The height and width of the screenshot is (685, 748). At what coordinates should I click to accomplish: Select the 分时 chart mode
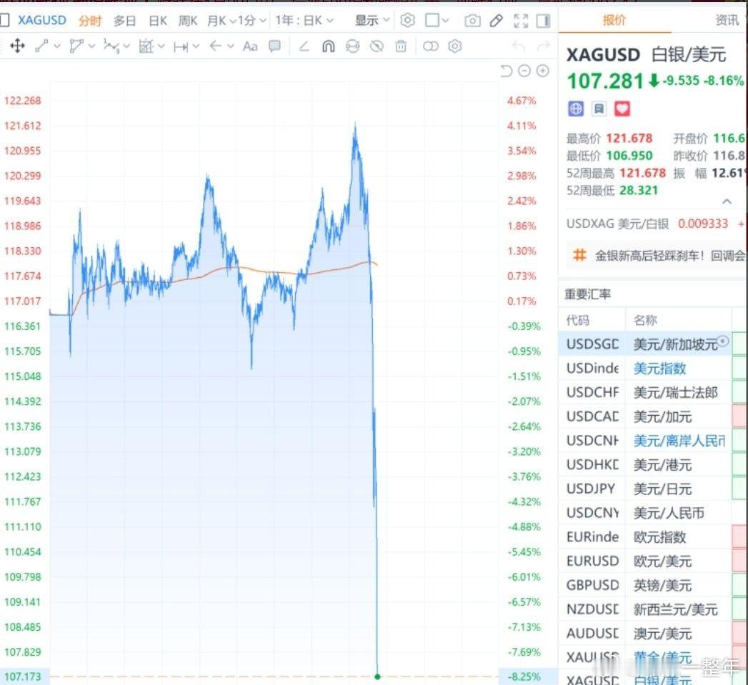click(x=90, y=21)
